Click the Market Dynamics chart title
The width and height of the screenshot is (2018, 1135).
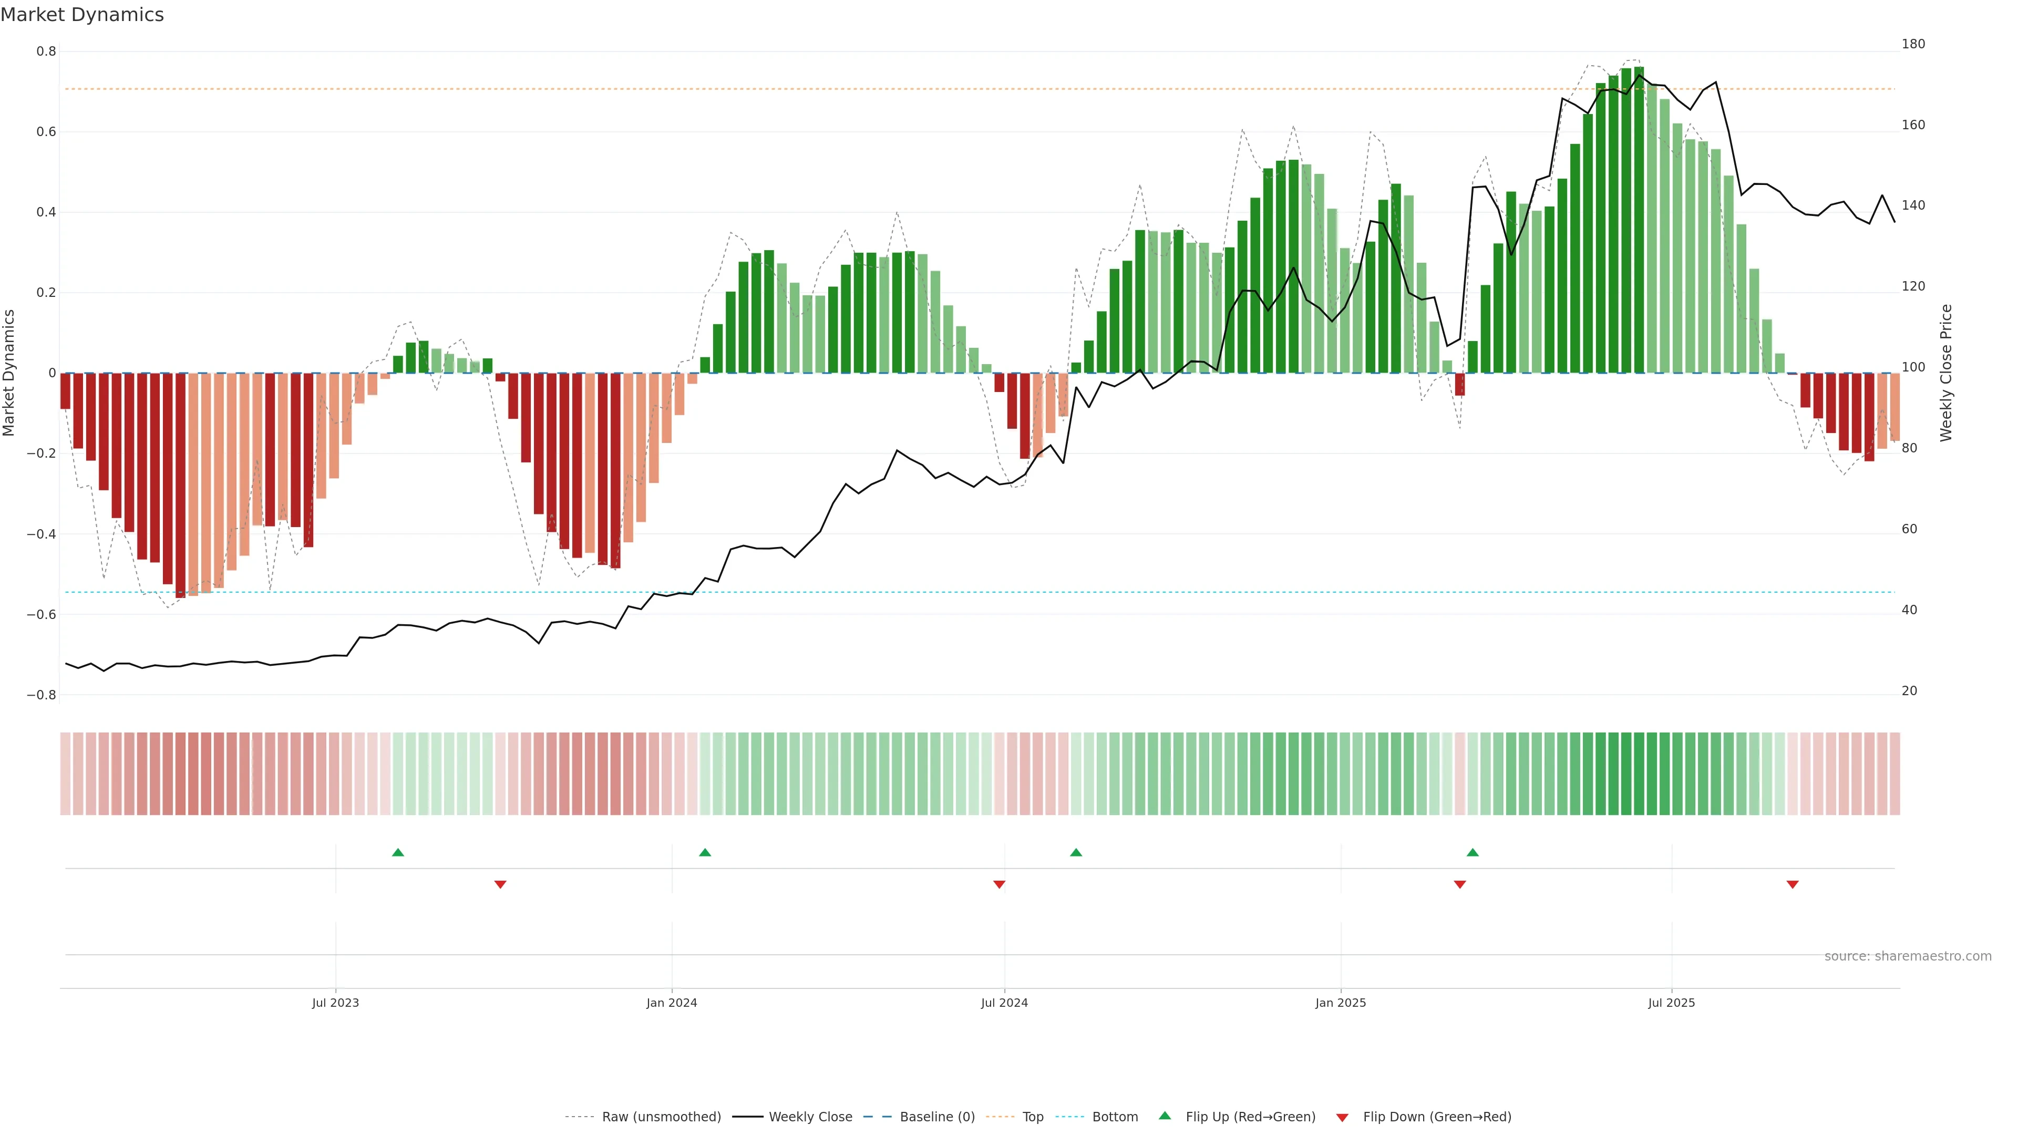click(x=83, y=15)
